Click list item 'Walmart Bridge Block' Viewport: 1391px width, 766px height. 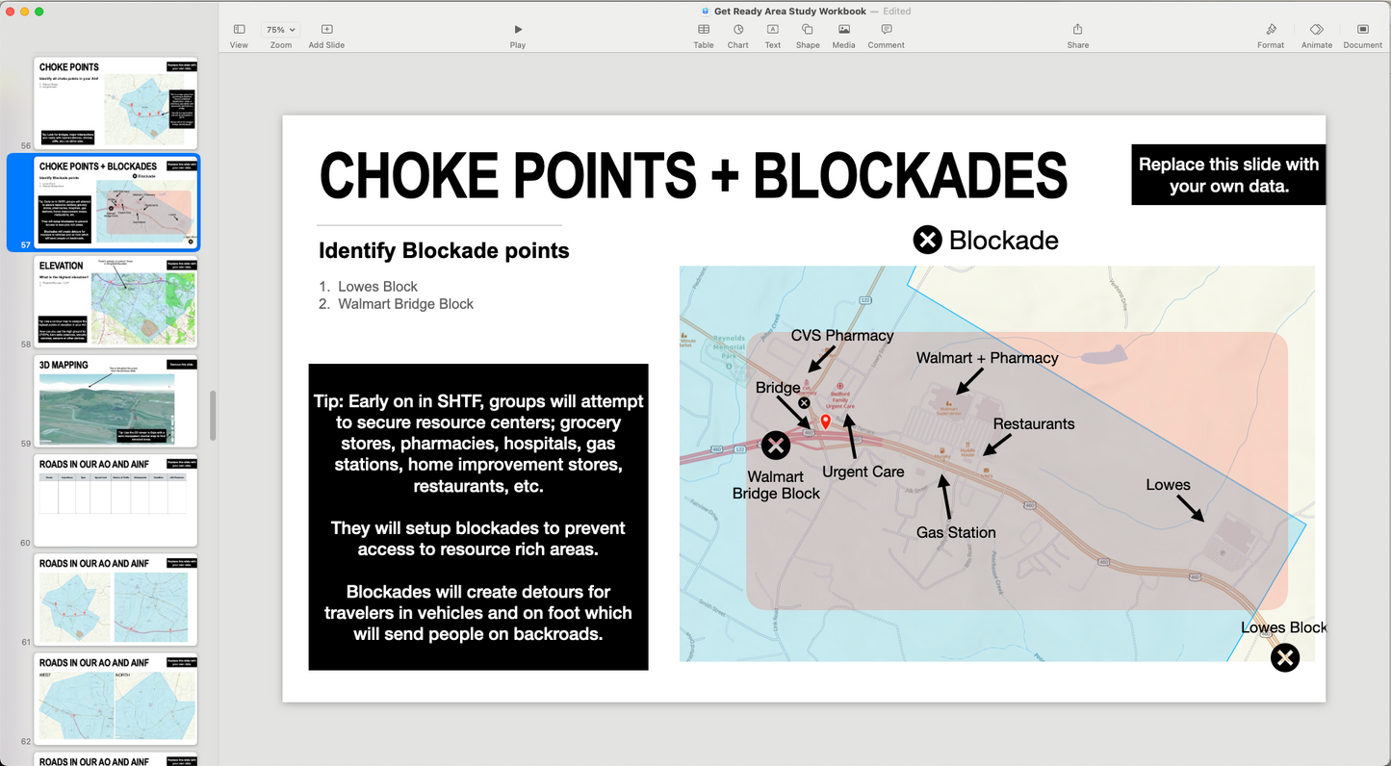405,304
